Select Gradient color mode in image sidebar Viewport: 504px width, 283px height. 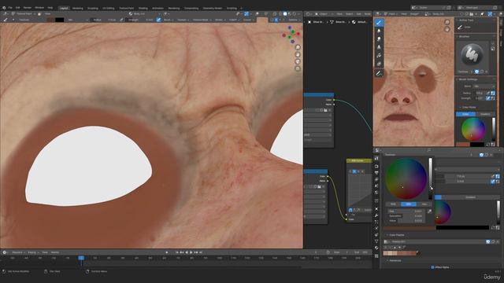pyautogui.click(x=485, y=114)
